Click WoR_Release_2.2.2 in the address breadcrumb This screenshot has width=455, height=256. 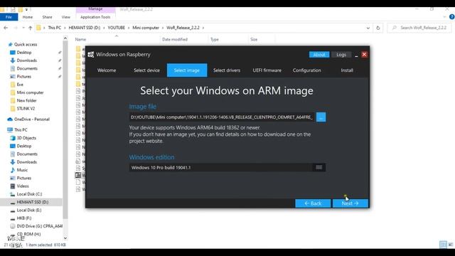(x=183, y=28)
